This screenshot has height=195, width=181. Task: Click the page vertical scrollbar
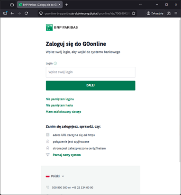180,91
